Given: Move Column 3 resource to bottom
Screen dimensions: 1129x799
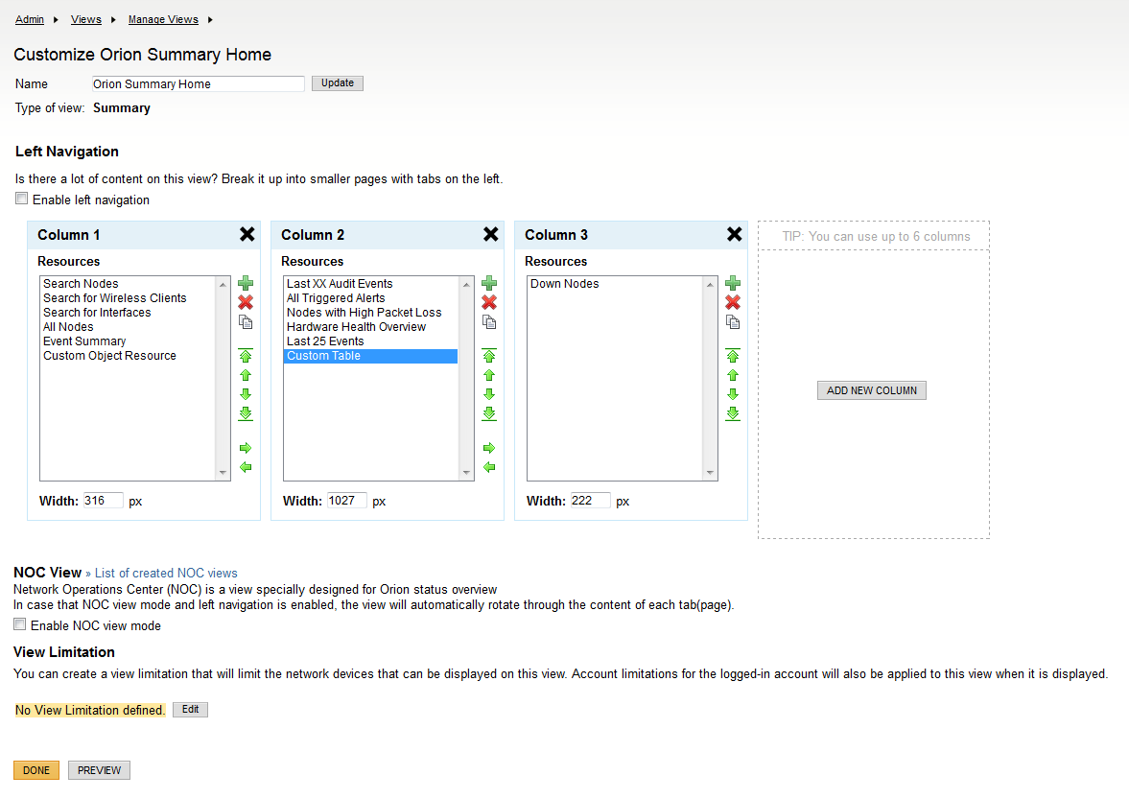Looking at the screenshot, I should click(733, 414).
